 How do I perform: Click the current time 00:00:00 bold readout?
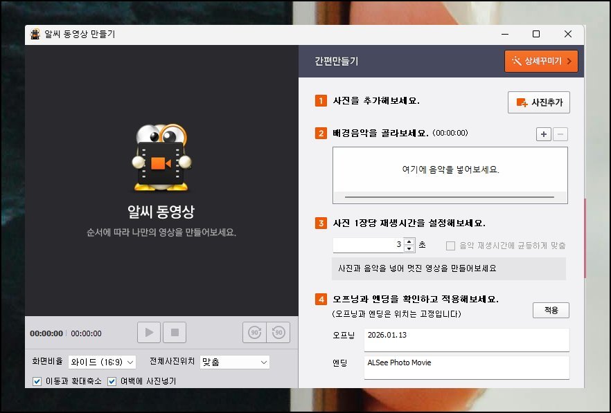(46, 333)
